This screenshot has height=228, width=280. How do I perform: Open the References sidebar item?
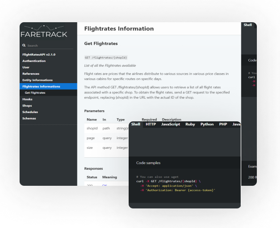[x=31, y=74]
